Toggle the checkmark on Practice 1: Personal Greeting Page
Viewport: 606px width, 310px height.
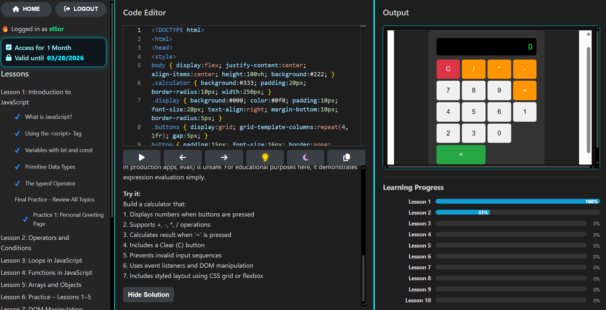pyautogui.click(x=25, y=219)
